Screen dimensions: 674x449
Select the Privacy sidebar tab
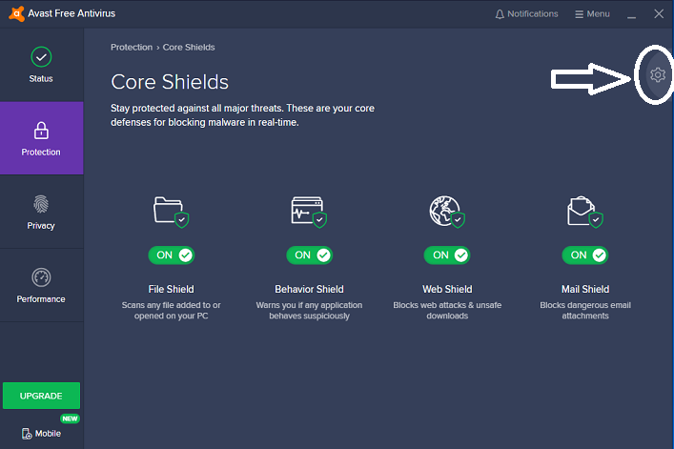click(x=41, y=212)
